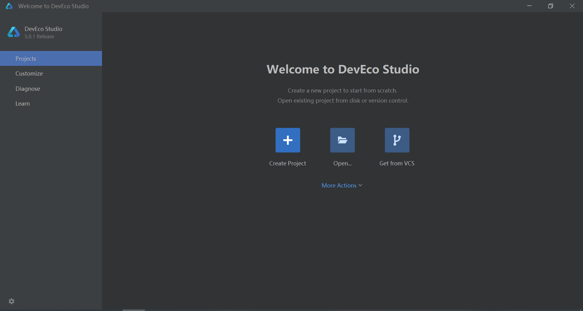583x311 pixels.
Task: Open settings via the gear icon
Action: (12, 301)
